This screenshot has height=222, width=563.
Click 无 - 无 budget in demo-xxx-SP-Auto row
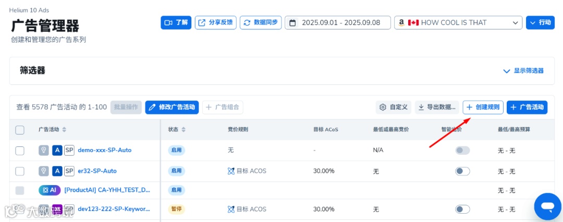pyautogui.click(x=506, y=151)
